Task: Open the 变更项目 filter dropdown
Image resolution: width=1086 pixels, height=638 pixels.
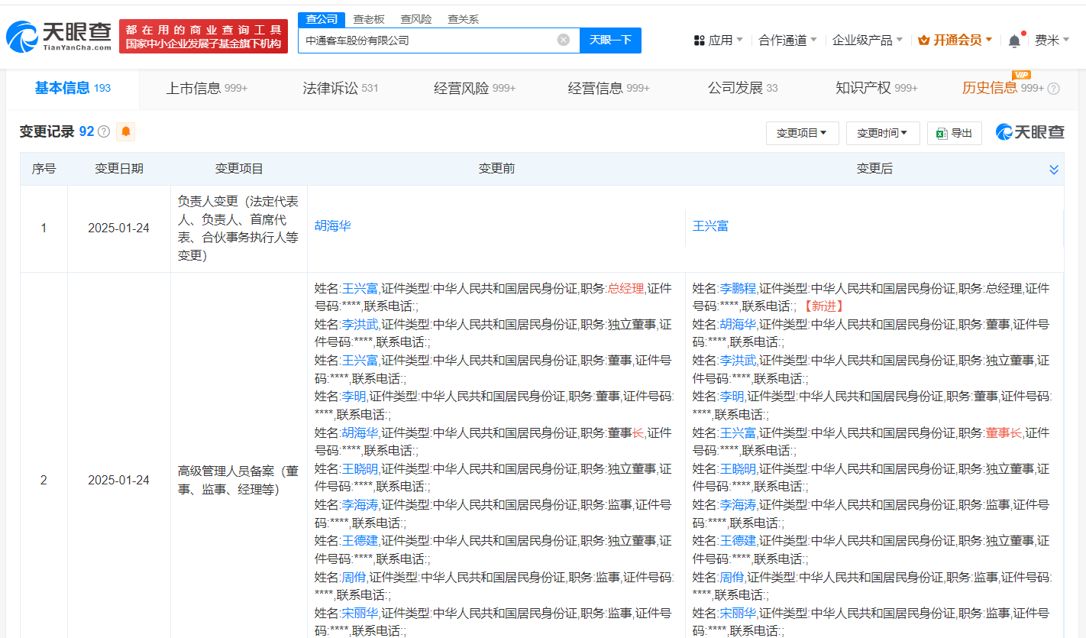Action: pos(802,133)
